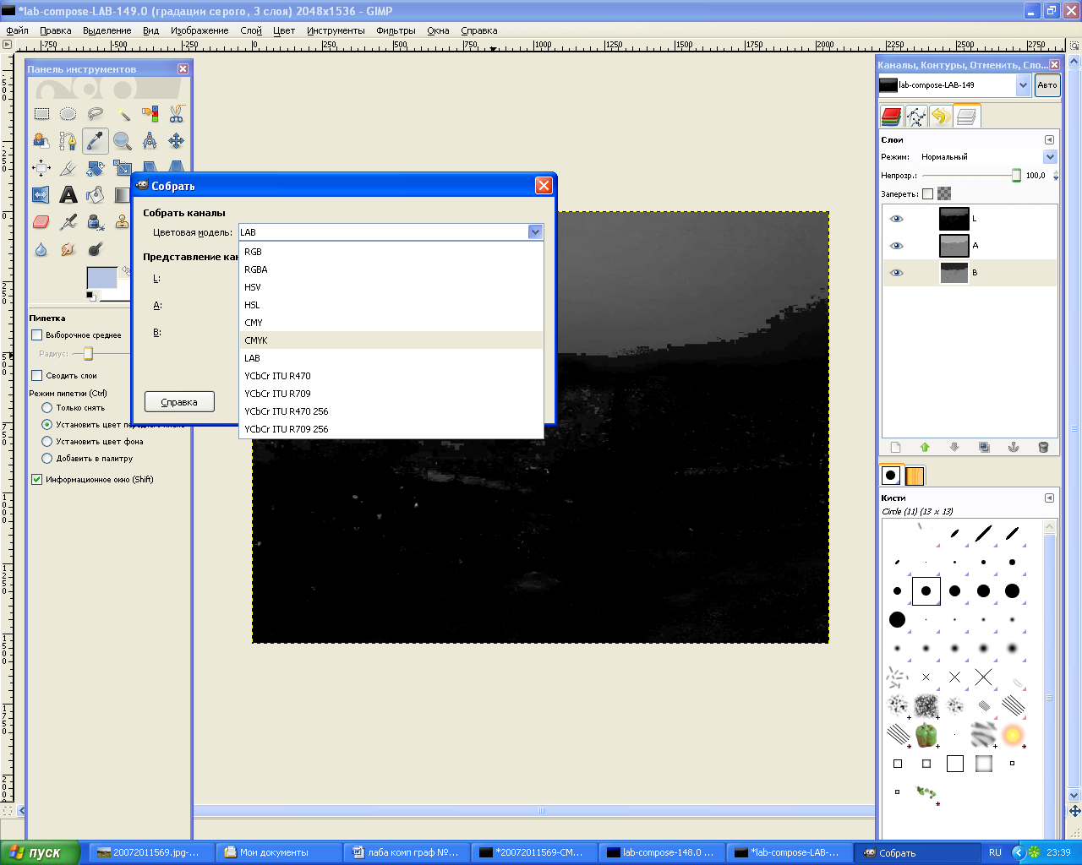
Task: Select the Ellipse Select tool
Action: [68, 114]
